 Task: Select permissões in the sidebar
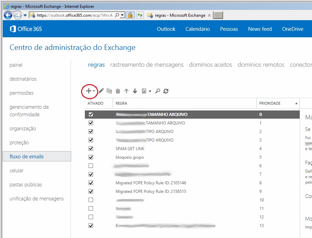[22, 93]
